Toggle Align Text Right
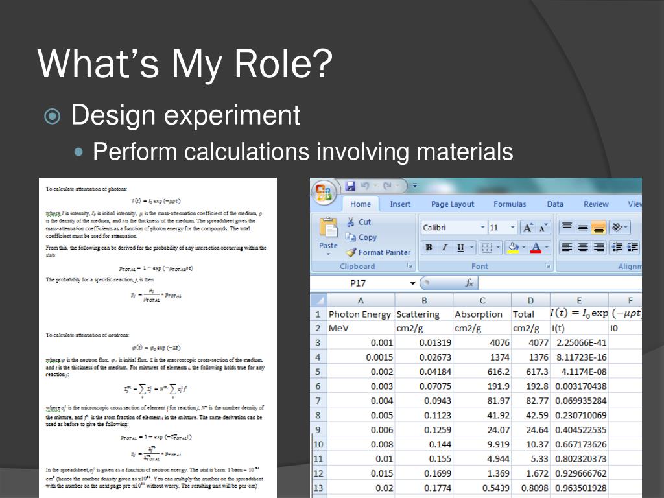 [x=599, y=247]
